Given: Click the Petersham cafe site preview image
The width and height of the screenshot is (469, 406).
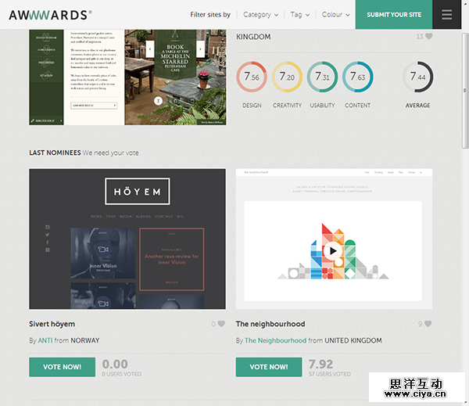Looking at the screenshot, I should 127,77.
